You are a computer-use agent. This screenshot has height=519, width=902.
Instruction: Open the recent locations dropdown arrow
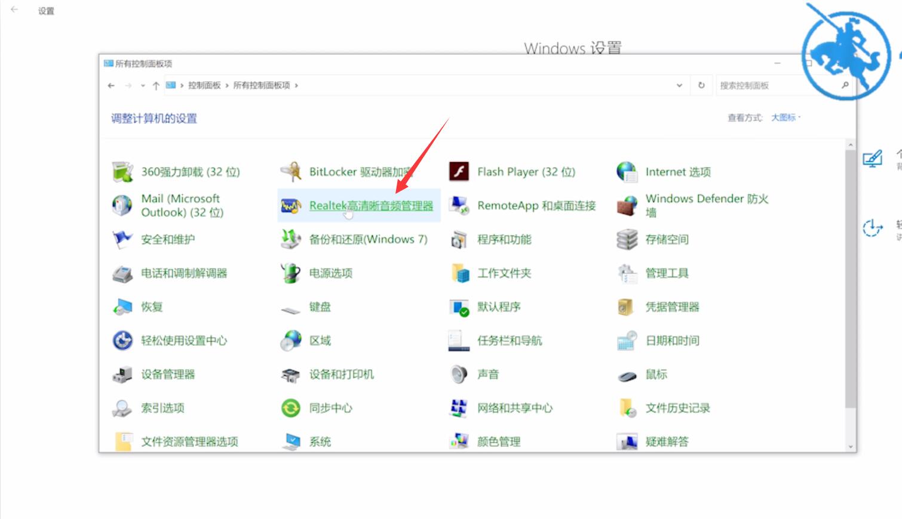coord(143,86)
